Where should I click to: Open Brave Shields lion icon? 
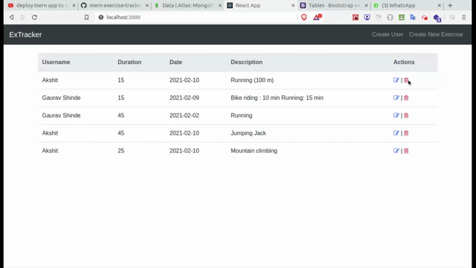click(304, 17)
